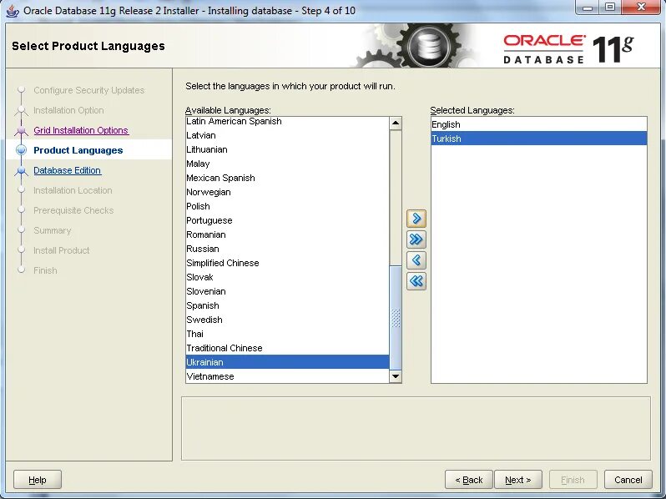
Task: Select Romanian in available languages
Action: [x=288, y=234]
